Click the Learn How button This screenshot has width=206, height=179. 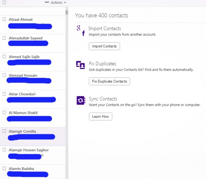point(100,116)
